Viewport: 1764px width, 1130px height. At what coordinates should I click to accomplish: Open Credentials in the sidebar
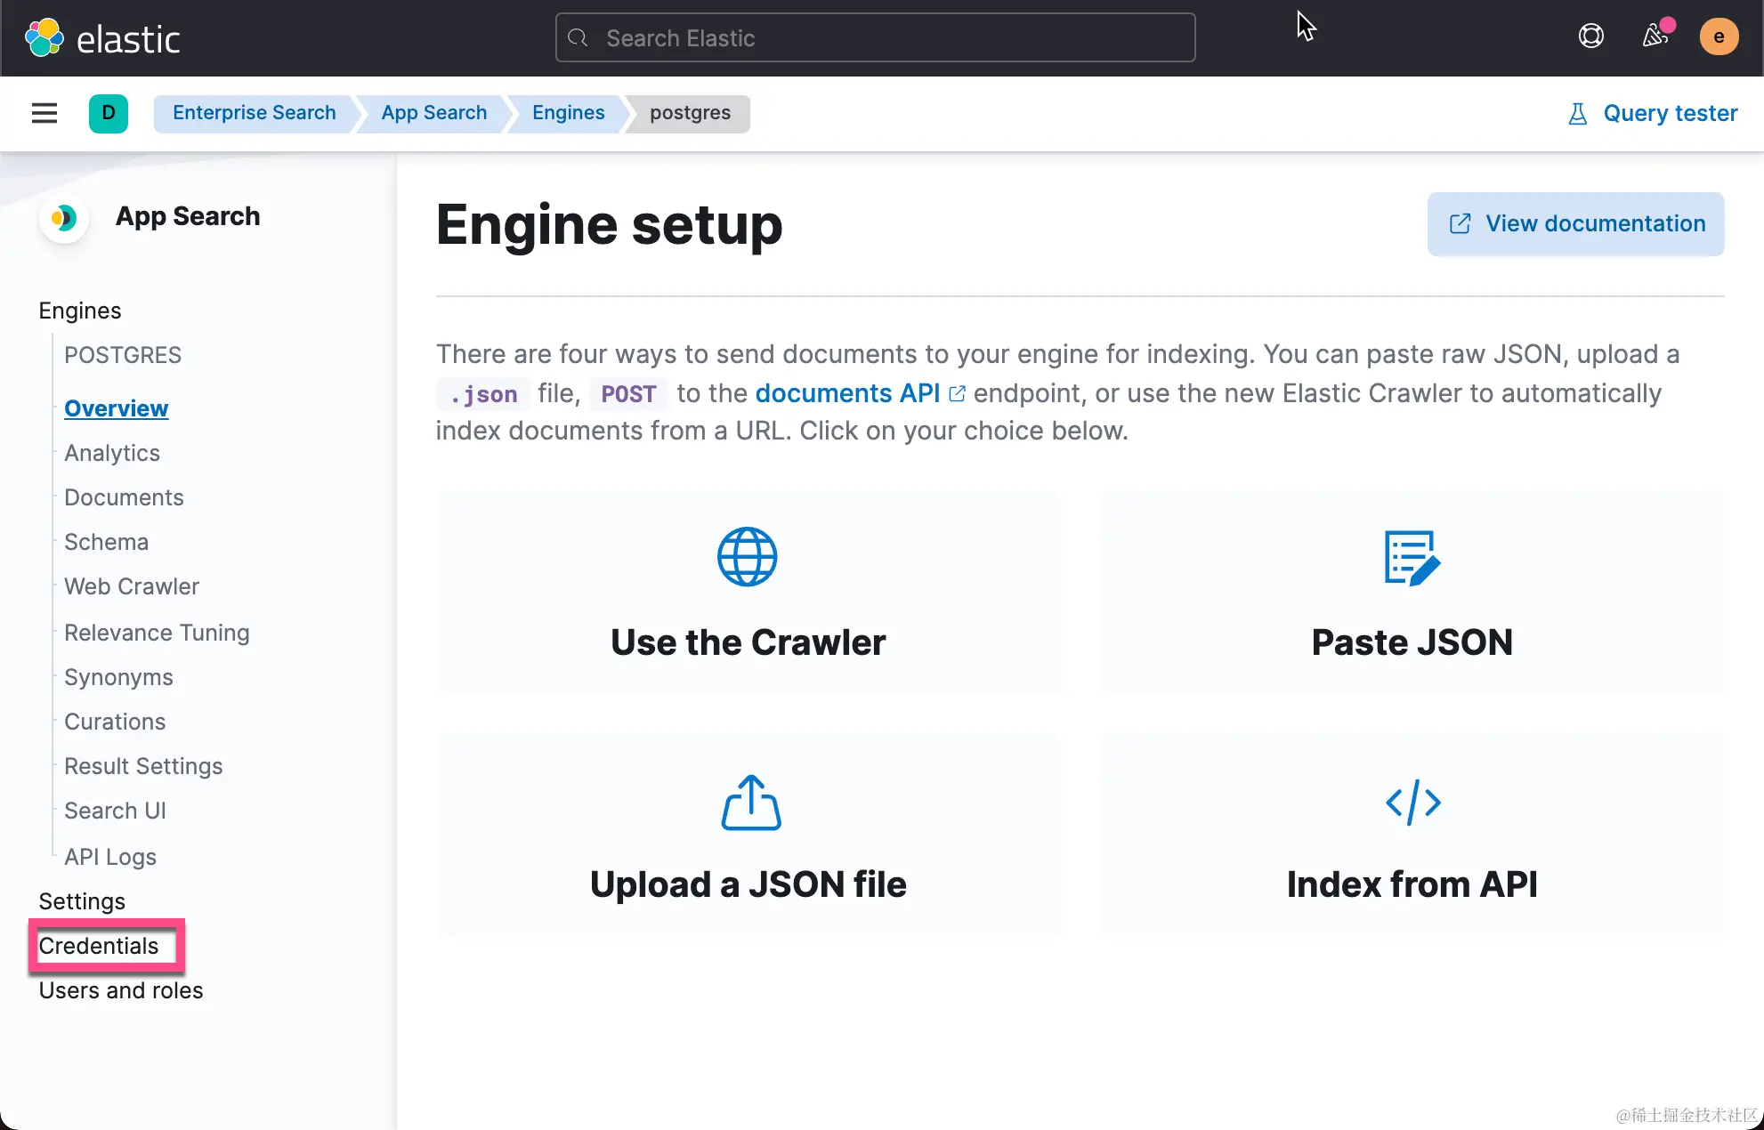99,946
